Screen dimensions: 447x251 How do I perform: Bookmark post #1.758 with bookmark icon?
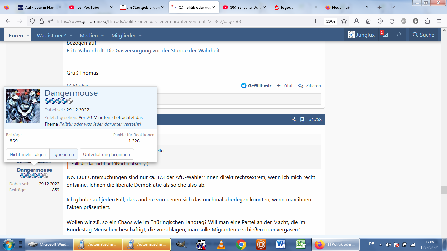(x=302, y=120)
